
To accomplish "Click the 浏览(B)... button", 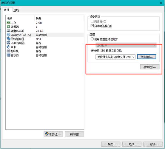I will point(147,57).
